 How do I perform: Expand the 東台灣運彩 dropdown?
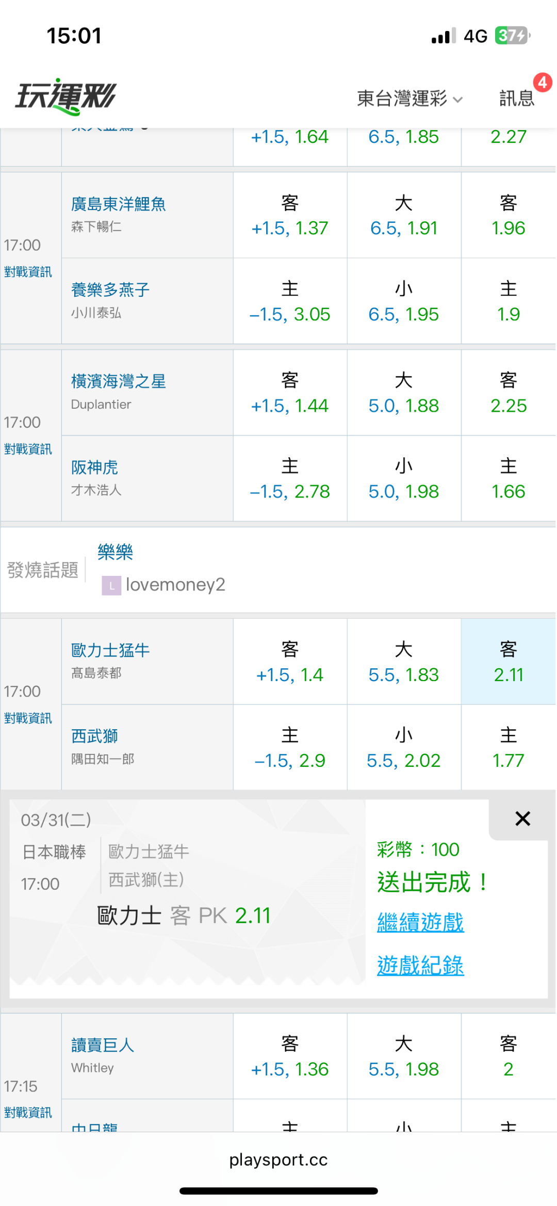[x=409, y=98]
